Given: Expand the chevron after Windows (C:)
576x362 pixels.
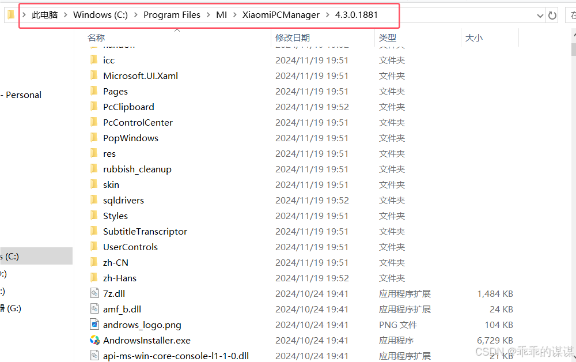Looking at the screenshot, I should (x=135, y=15).
